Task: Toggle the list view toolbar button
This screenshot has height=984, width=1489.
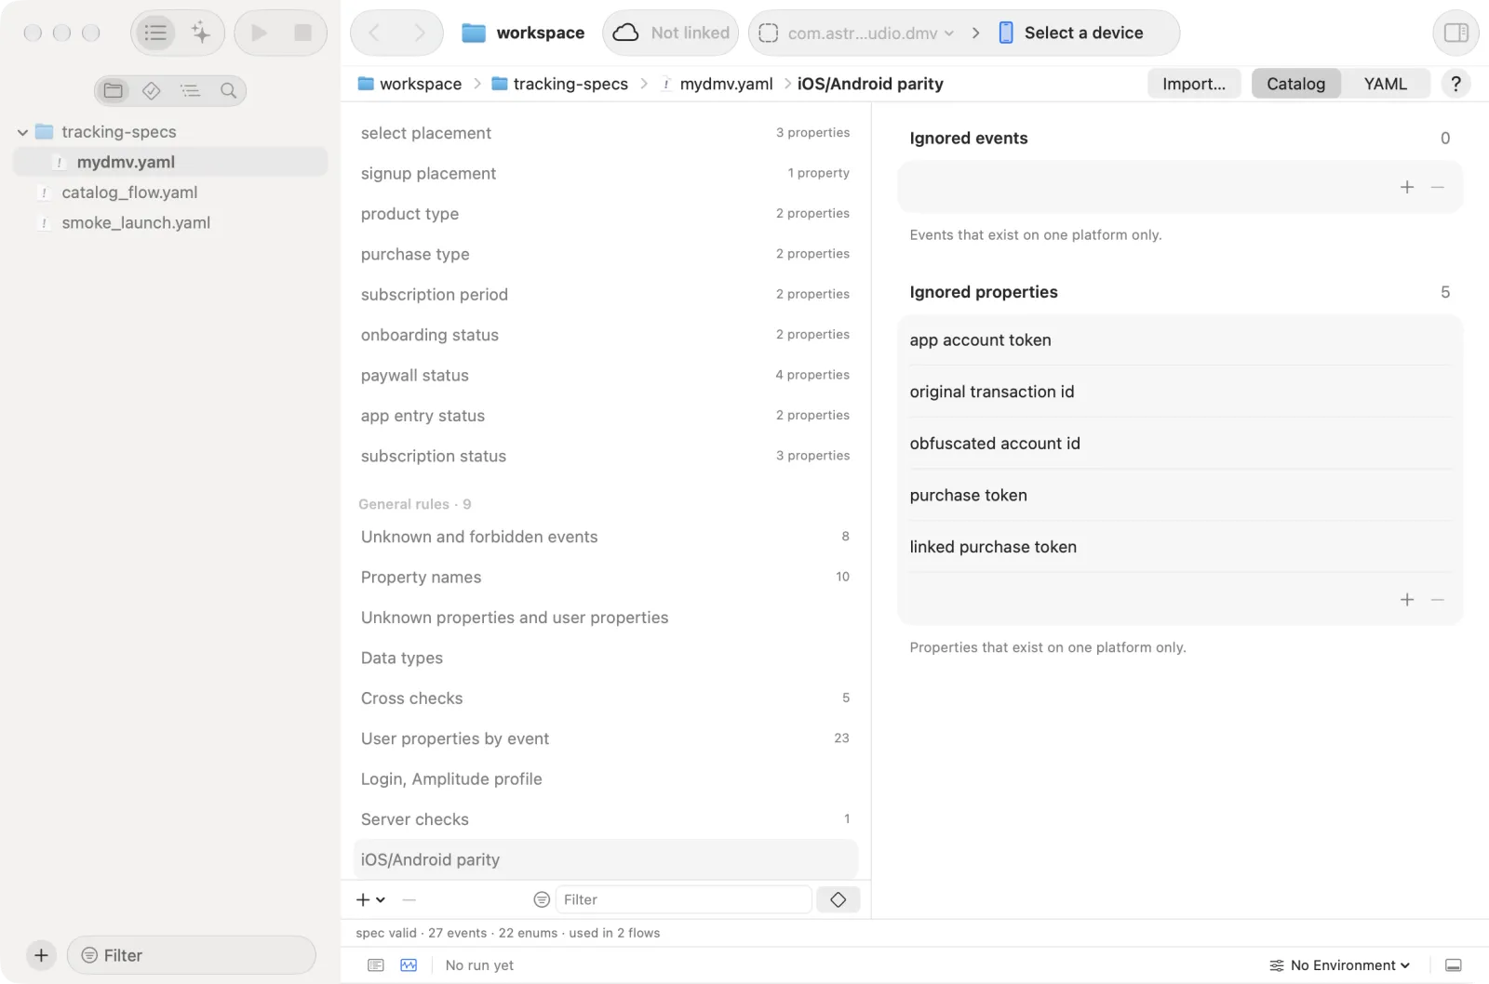Action: coord(155,33)
